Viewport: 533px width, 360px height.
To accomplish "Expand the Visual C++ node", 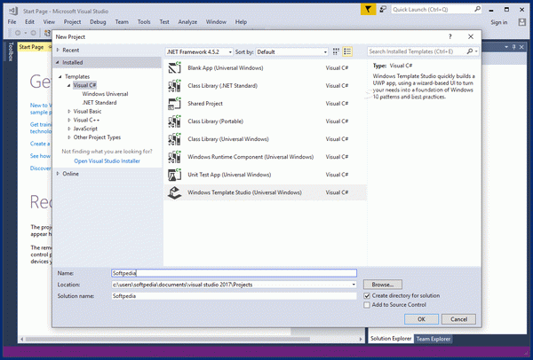I will click(69, 120).
